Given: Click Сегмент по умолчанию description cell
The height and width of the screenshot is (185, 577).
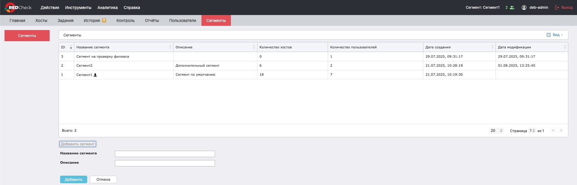Looking at the screenshot, I should 215,74.
